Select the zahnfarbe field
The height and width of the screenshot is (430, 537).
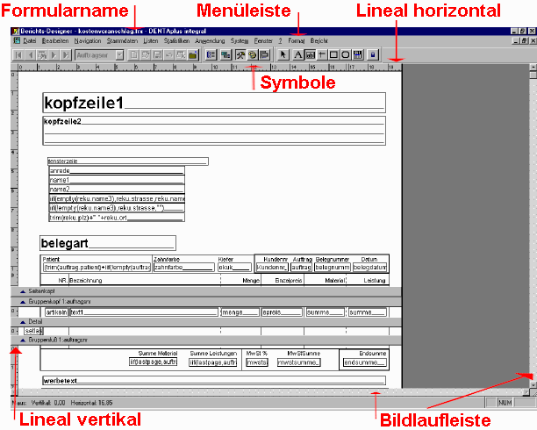click(184, 268)
